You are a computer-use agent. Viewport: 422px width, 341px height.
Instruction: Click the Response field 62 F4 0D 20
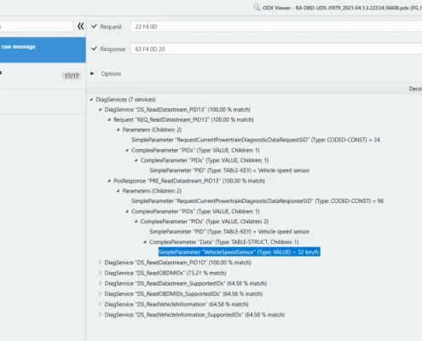tap(276, 49)
